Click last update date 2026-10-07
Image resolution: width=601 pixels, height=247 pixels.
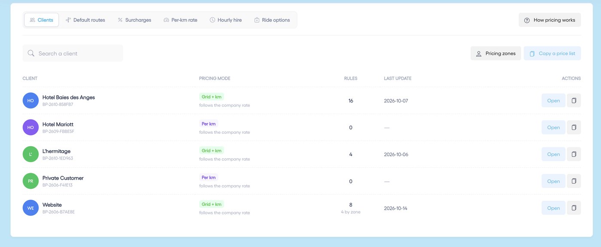coord(396,101)
